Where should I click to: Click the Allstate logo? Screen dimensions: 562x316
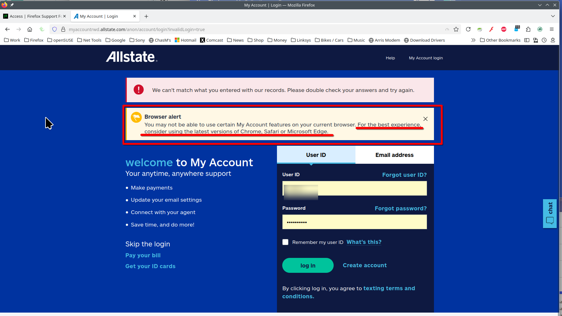[132, 57]
